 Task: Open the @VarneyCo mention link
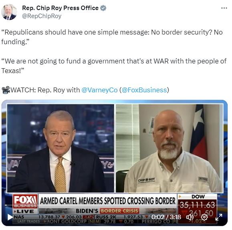(99, 90)
